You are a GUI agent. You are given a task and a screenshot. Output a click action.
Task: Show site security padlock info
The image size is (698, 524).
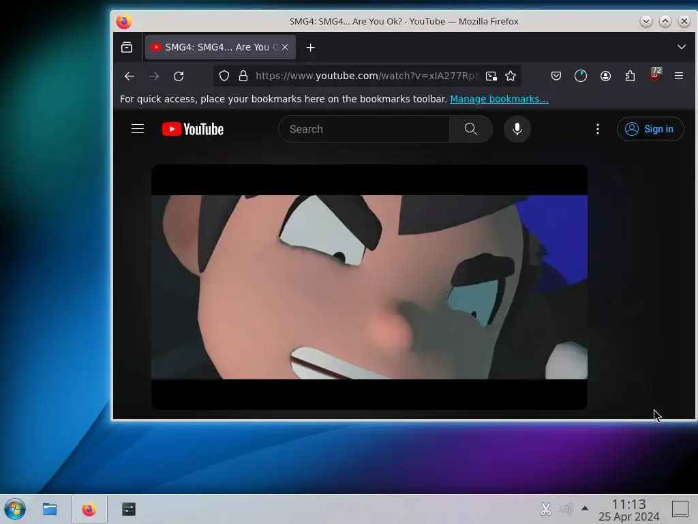click(243, 76)
